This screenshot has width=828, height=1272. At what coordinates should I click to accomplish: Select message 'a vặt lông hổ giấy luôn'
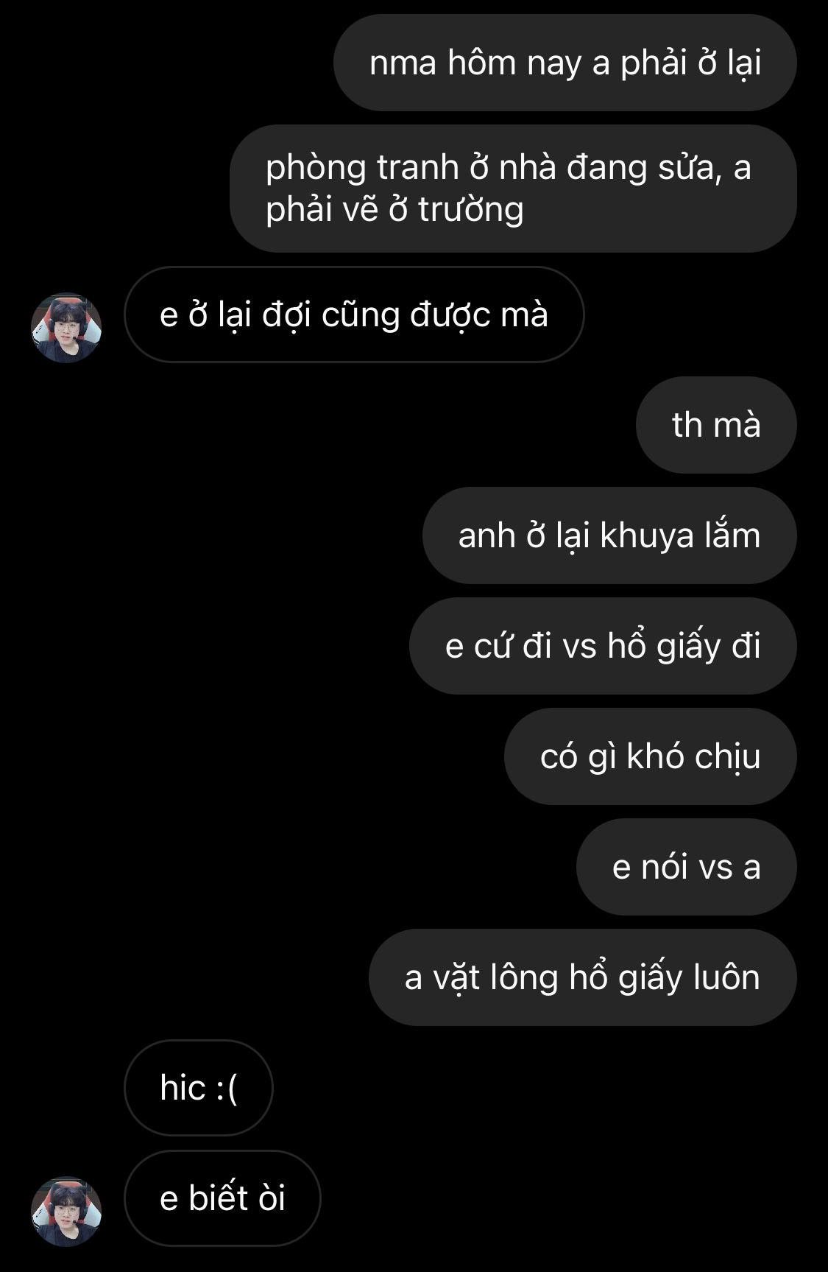click(583, 977)
